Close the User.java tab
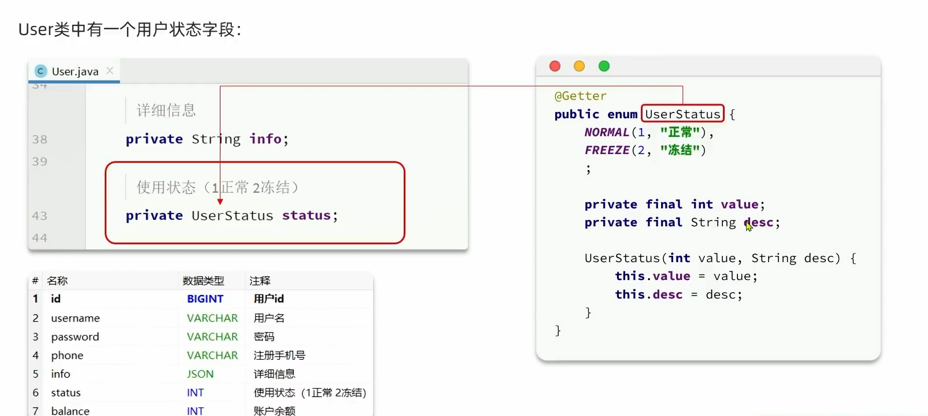The image size is (928, 416). [110, 71]
